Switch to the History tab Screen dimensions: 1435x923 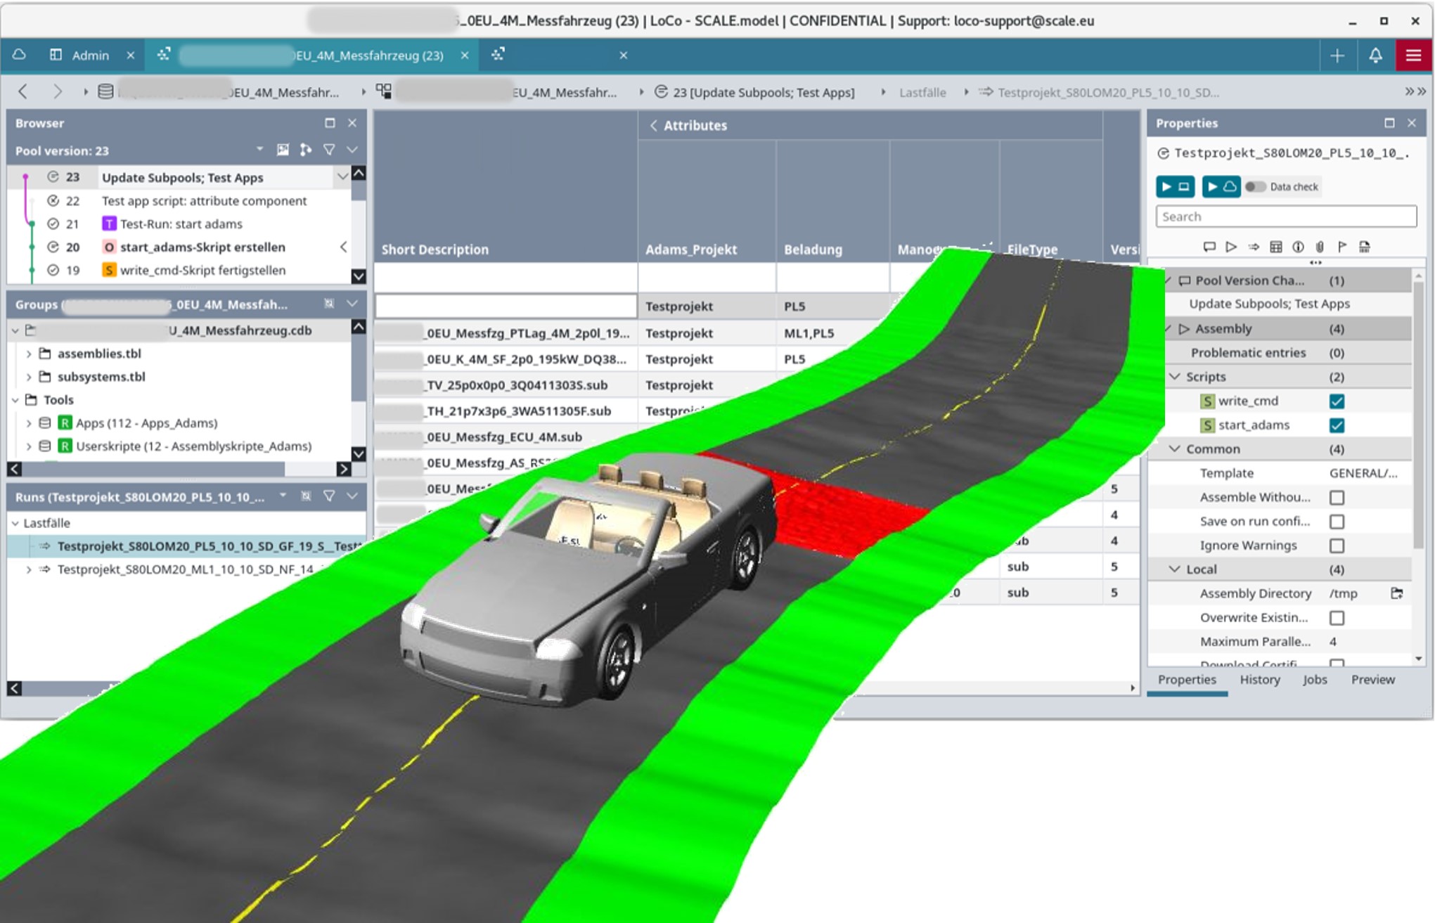pos(1259,680)
